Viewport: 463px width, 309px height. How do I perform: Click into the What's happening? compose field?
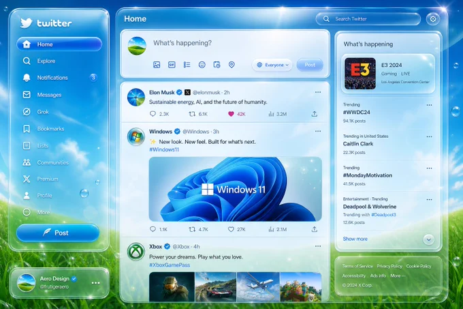click(182, 43)
